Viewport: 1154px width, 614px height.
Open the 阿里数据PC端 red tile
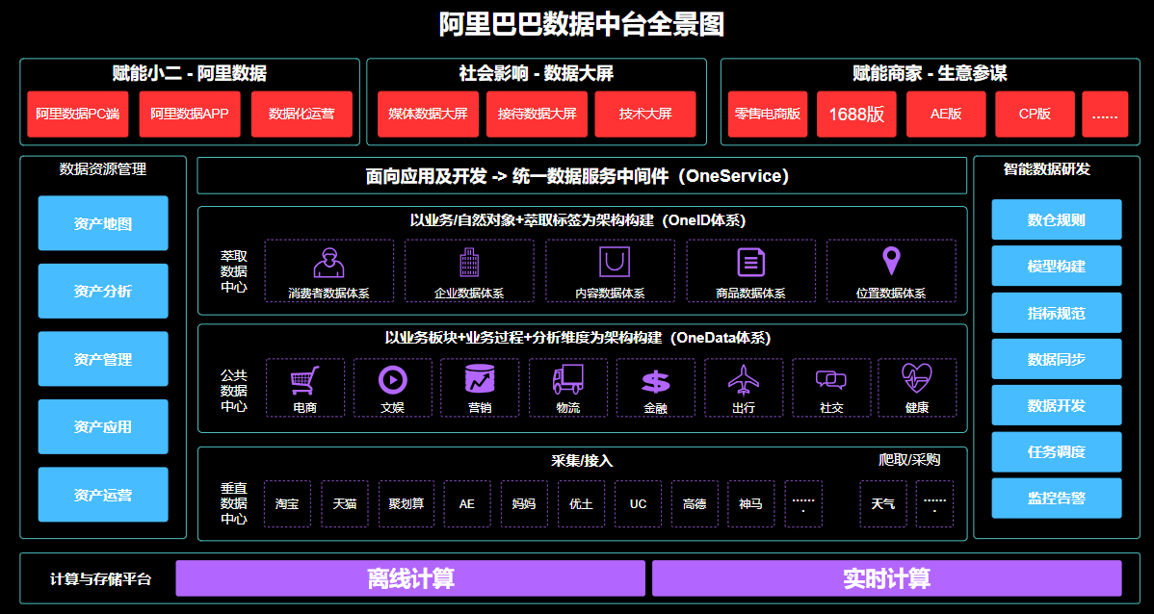tap(78, 114)
